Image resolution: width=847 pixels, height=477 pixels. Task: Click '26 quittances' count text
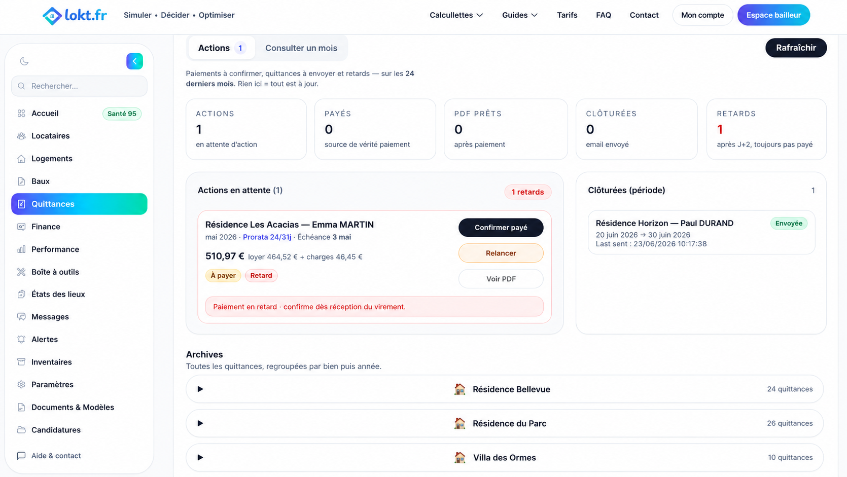[x=790, y=423]
